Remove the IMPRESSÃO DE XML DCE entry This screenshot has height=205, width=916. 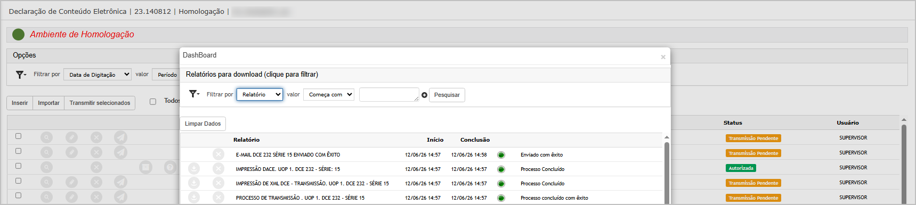click(x=218, y=183)
